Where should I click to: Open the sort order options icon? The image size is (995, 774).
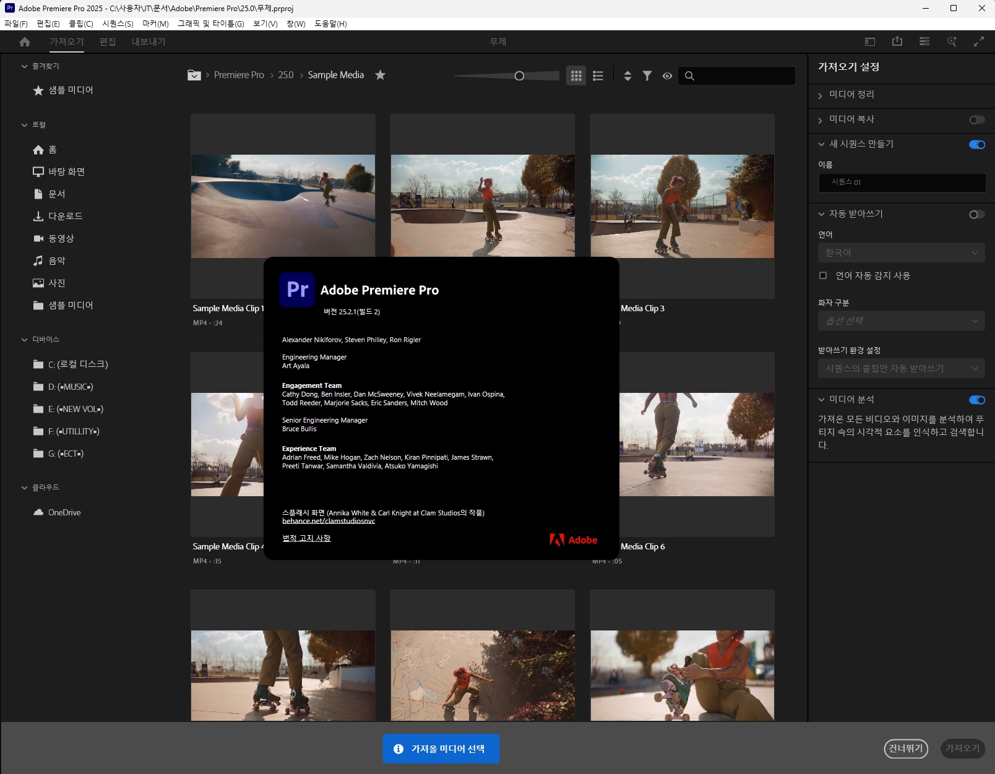click(627, 75)
